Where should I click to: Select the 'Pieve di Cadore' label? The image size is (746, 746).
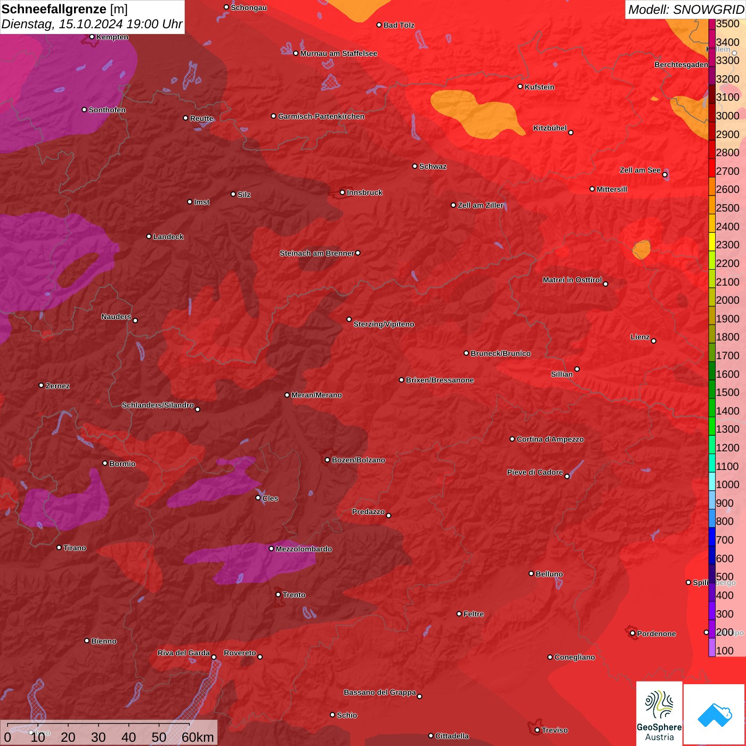[x=535, y=472]
